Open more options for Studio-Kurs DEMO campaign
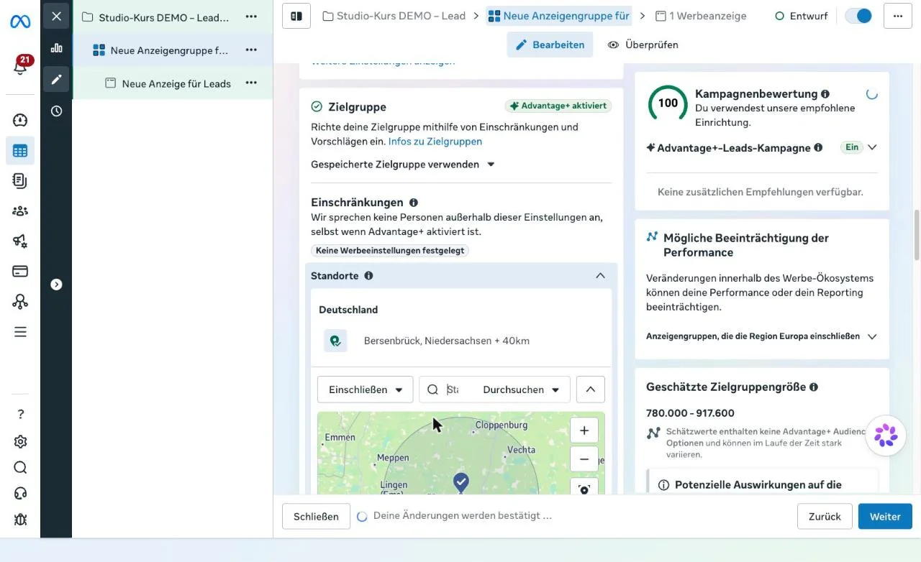Screen dimensions: 921x562 (251, 17)
